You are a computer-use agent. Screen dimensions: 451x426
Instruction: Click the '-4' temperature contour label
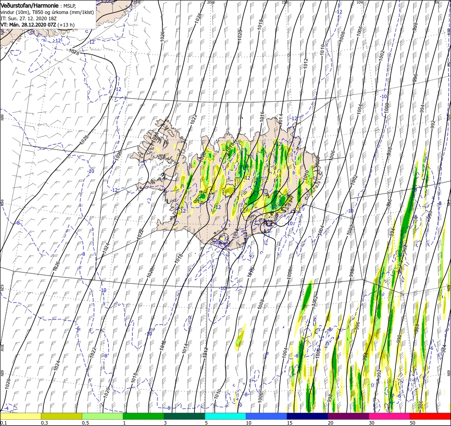[6, 408]
